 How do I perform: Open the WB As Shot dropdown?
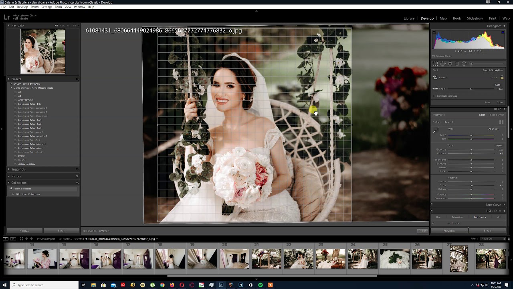tap(493, 129)
